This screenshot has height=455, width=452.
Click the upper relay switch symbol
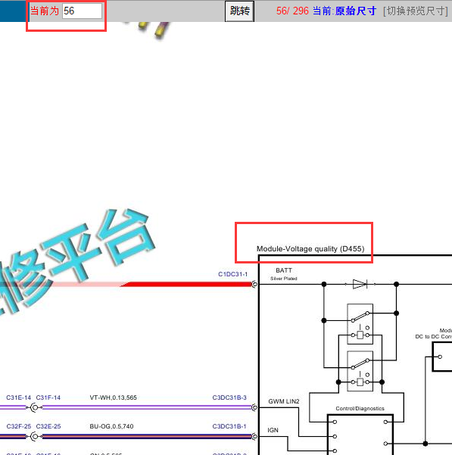coord(360,324)
